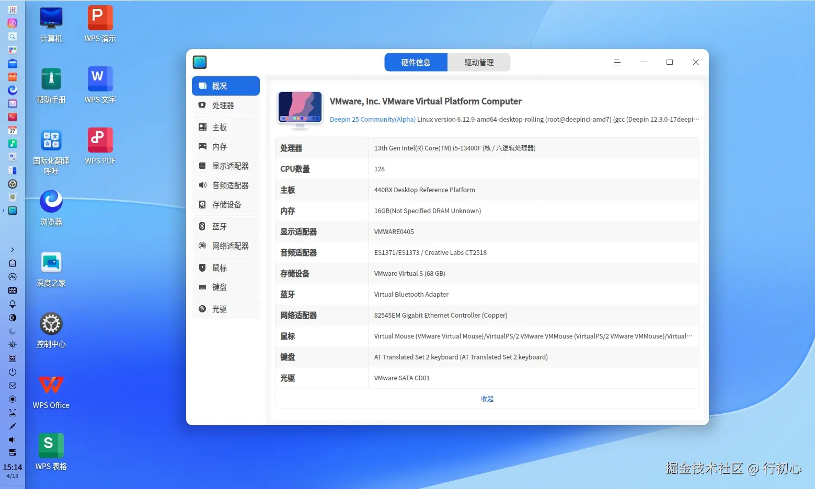The image size is (815, 489).
Task: Open the launcher grid in the dock
Action: point(13,10)
